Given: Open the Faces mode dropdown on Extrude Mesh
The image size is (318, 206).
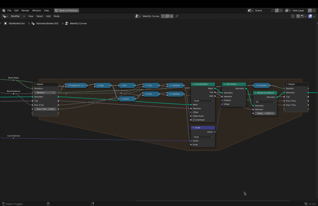Looking at the screenshot, I should pyautogui.click(x=203, y=101).
